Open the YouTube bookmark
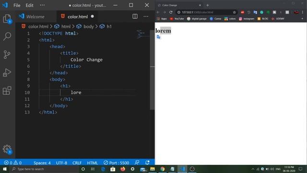This screenshot has width=307, height=173. 177,19
